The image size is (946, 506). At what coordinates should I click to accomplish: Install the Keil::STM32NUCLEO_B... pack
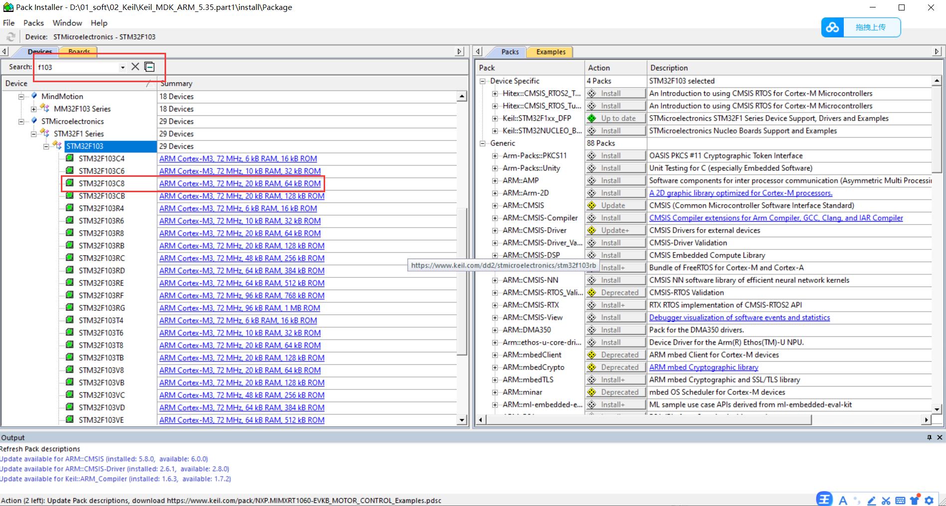615,131
